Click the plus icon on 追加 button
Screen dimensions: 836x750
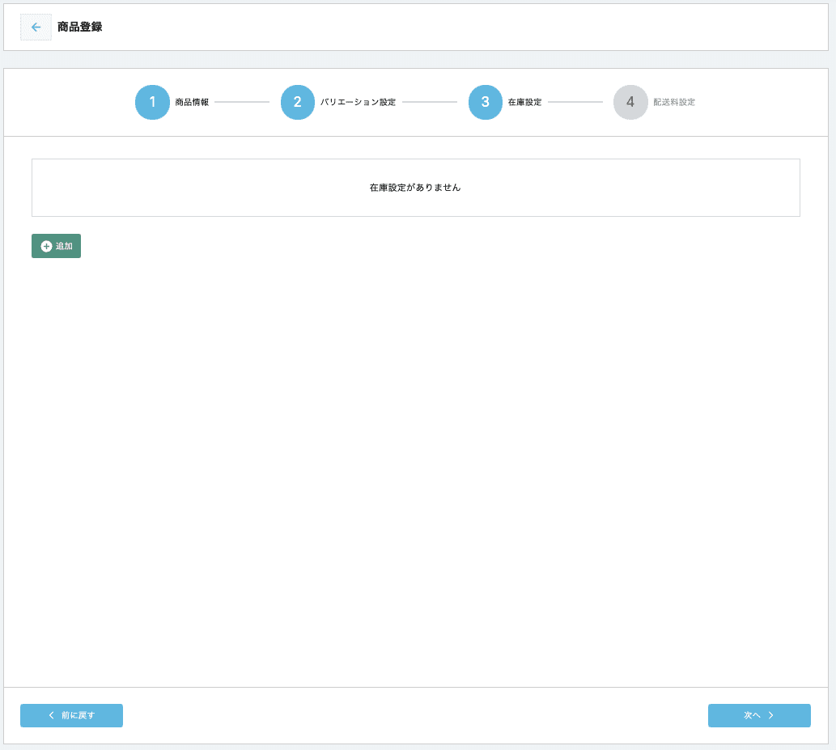(46, 246)
